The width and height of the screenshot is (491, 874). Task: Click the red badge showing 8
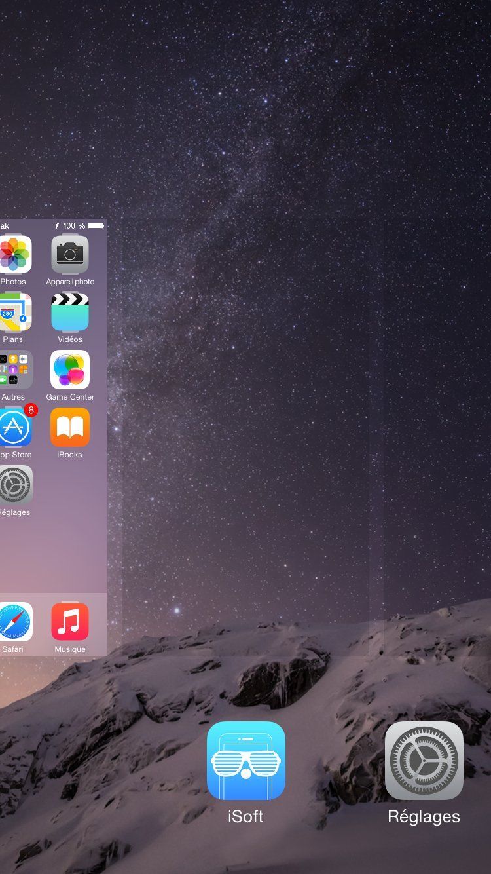[x=30, y=411]
